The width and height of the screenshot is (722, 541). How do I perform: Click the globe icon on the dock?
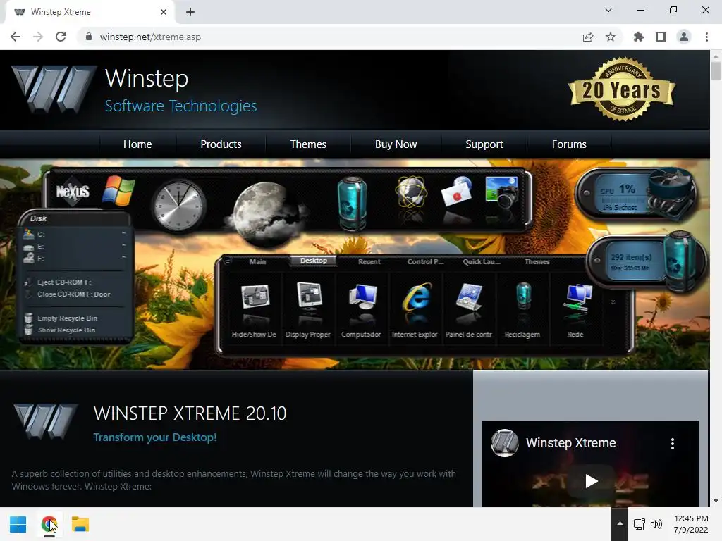411,192
